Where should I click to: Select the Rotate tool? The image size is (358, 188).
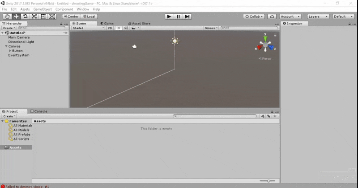[x=25, y=16]
